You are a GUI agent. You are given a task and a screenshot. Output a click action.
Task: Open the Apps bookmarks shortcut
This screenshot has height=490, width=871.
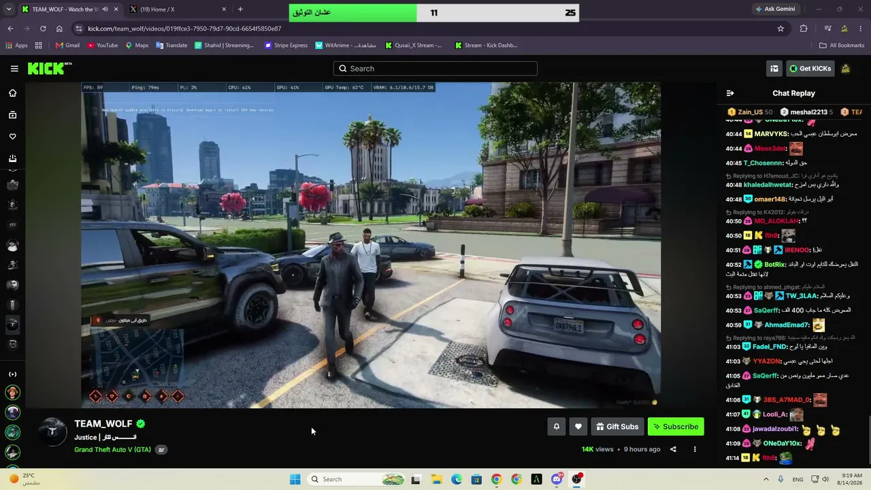click(x=17, y=46)
